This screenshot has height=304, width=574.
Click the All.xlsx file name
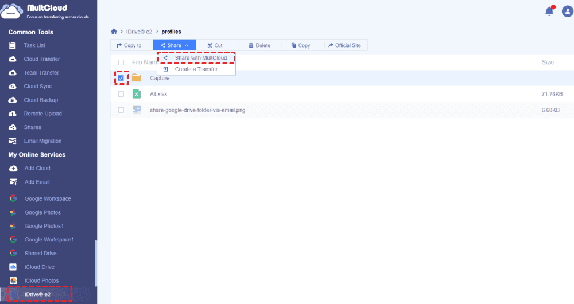click(x=158, y=94)
